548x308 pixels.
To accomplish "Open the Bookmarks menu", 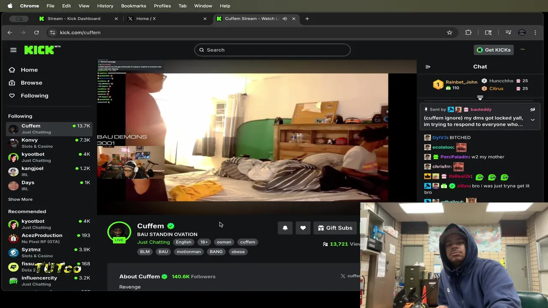I will pos(134,6).
